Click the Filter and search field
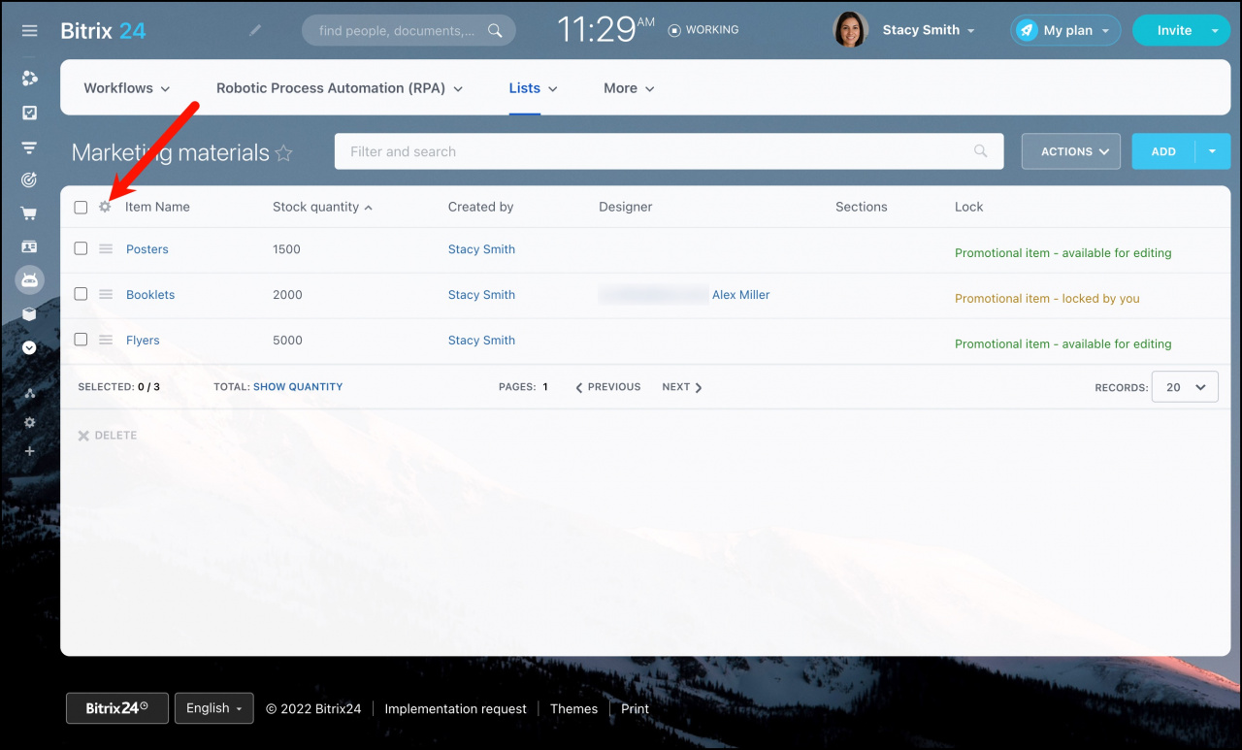The image size is (1242, 750). coord(669,151)
